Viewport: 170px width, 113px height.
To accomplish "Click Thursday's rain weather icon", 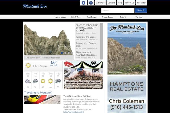I will (x=58, y=81).
